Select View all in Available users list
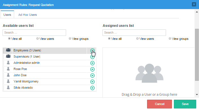199x109 pixels. [9, 38]
